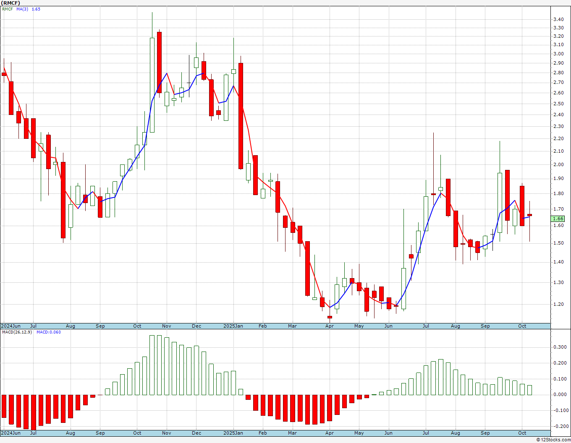Click the MA(3) value 1.65
571x443 pixels.
[x=36, y=9]
